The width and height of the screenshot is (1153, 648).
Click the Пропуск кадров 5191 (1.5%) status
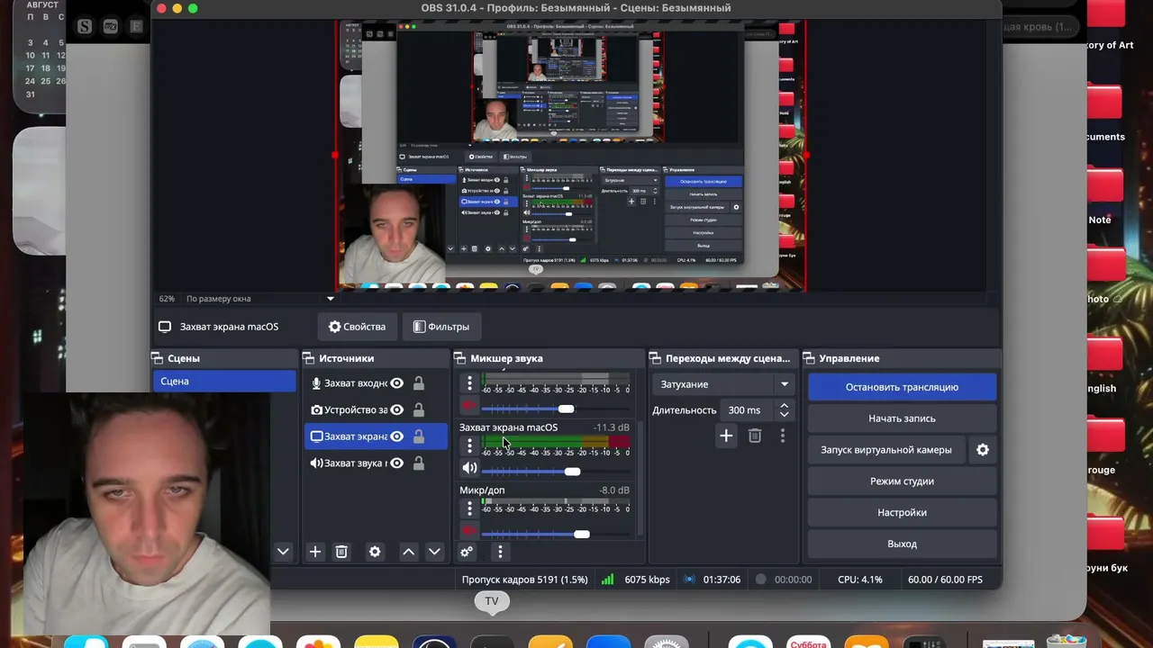click(x=524, y=580)
